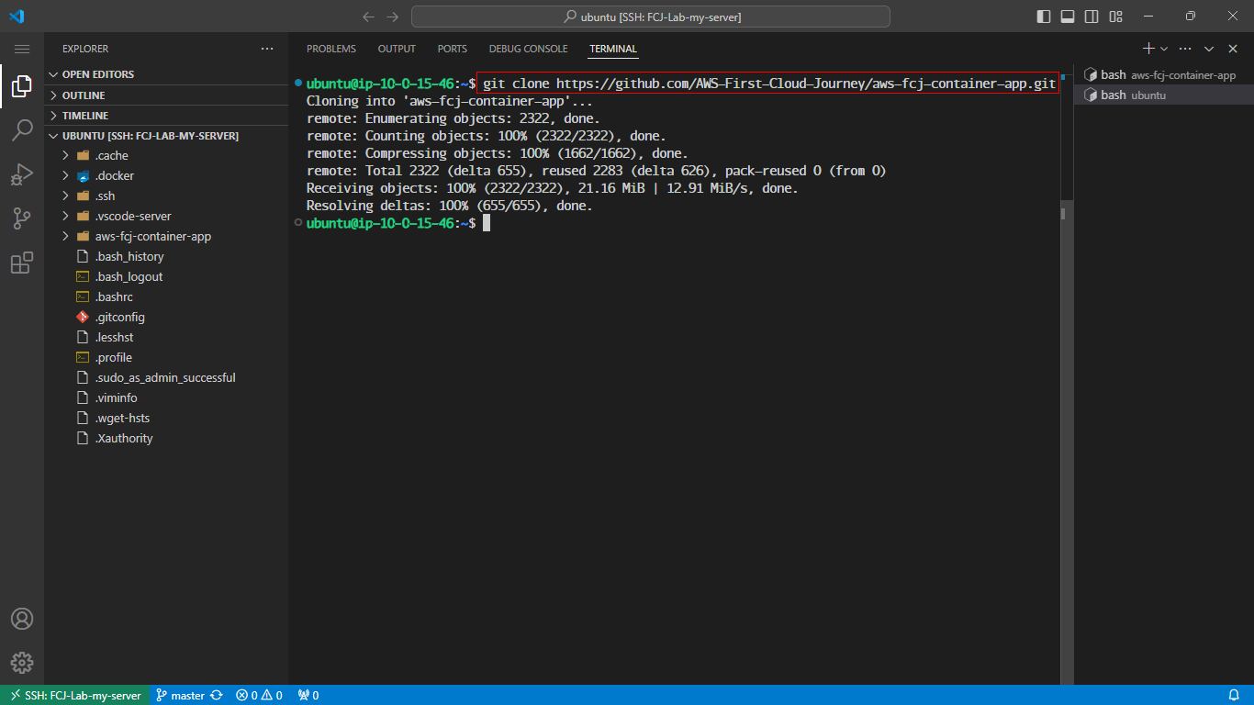Screen dimensions: 1254x705
Task: Open the .bashrc file
Action: point(166,297)
